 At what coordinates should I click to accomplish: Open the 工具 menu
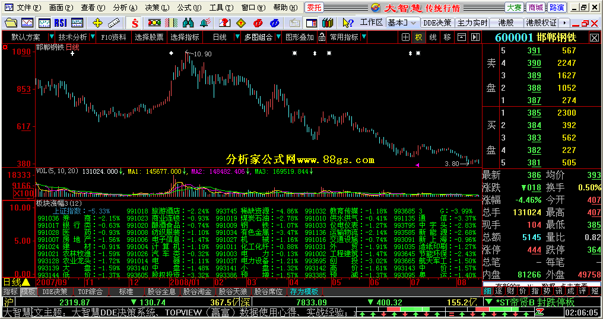[x=221, y=7]
